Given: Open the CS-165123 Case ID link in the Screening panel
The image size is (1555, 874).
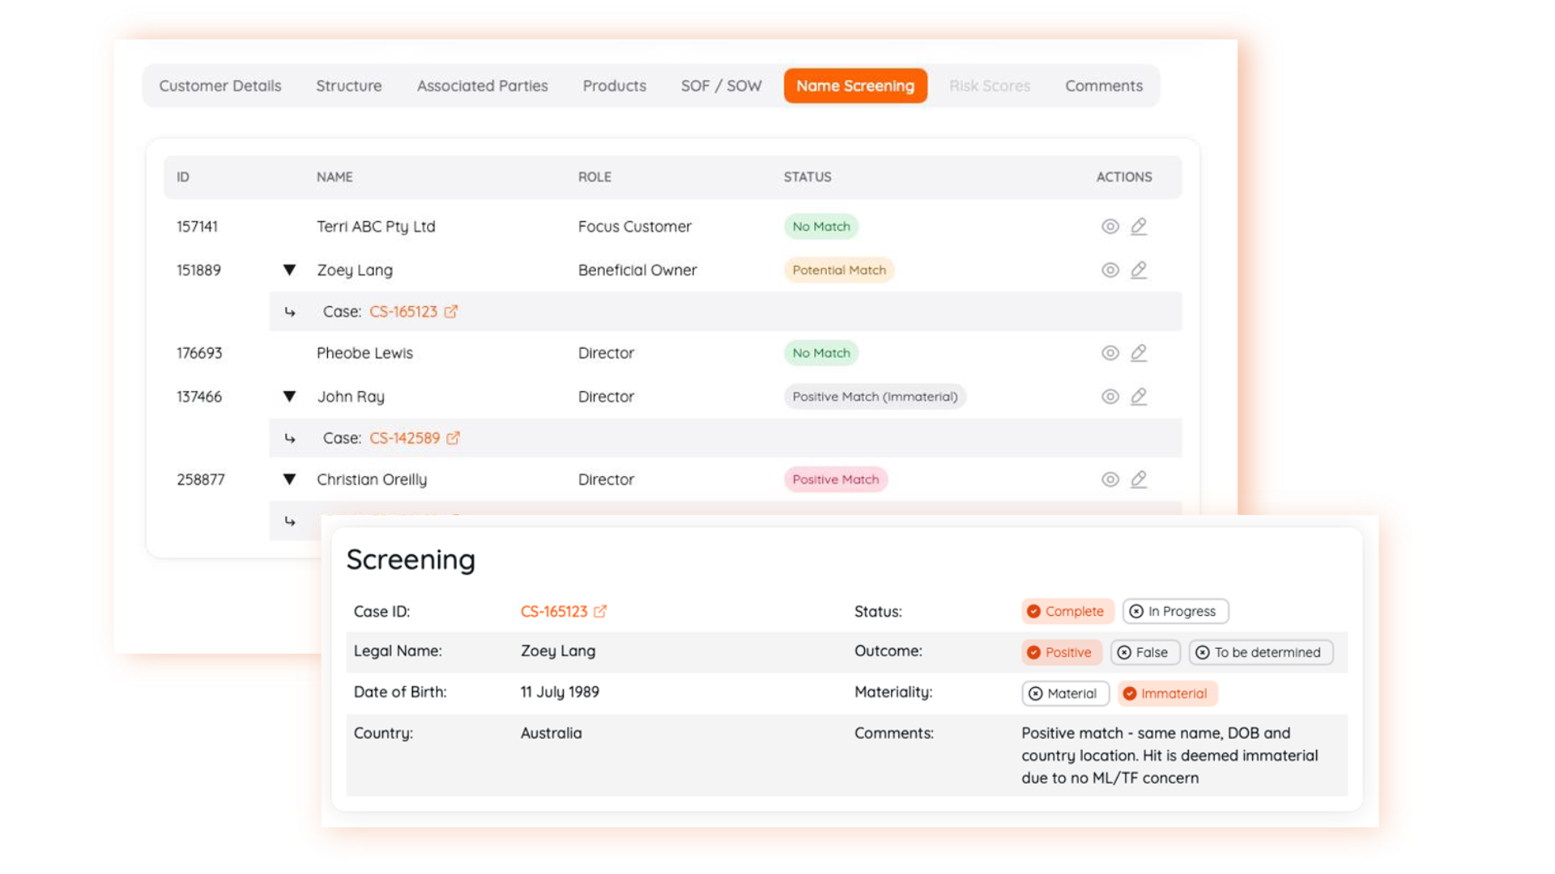Looking at the screenshot, I should tap(554, 611).
